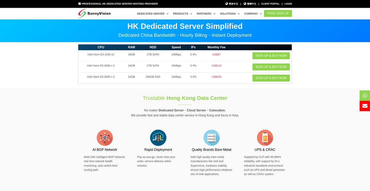Image resolution: width=370 pixels, height=191 pixels.
Task: Sign up and buy the US$116 plan
Action: click(271, 67)
